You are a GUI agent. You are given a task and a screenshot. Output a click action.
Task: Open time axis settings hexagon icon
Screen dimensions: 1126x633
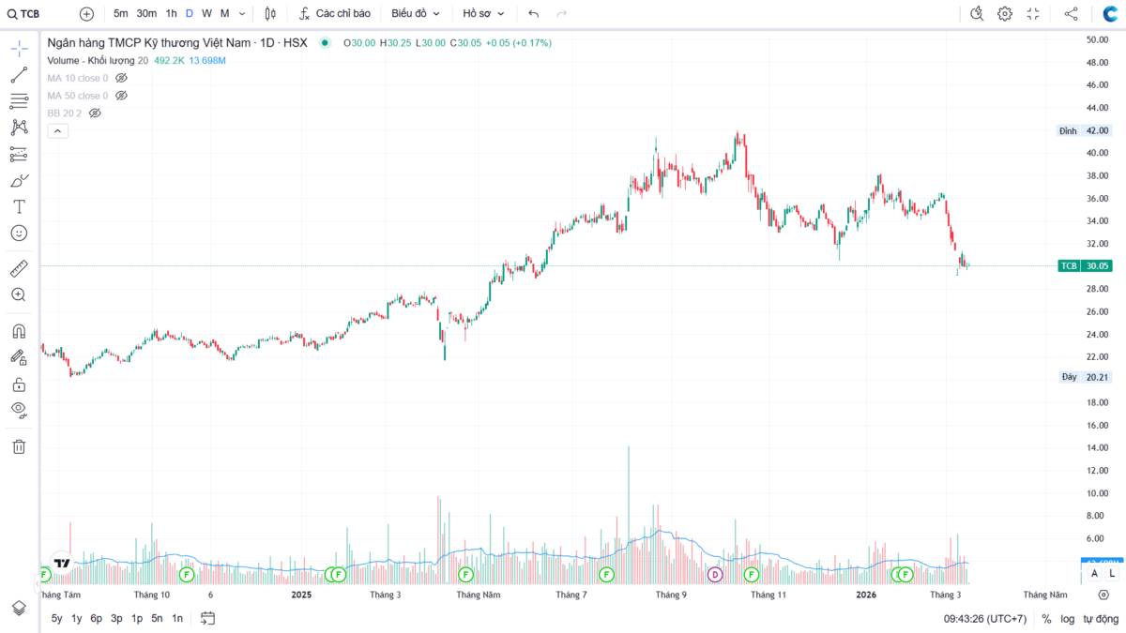click(x=1103, y=595)
